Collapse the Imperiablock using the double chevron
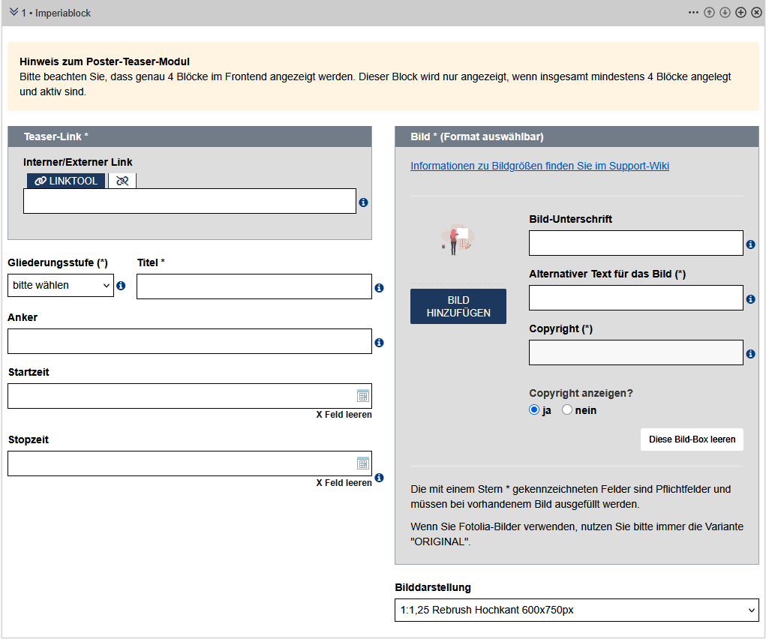Image resolution: width=766 pixels, height=639 pixels. (x=14, y=13)
